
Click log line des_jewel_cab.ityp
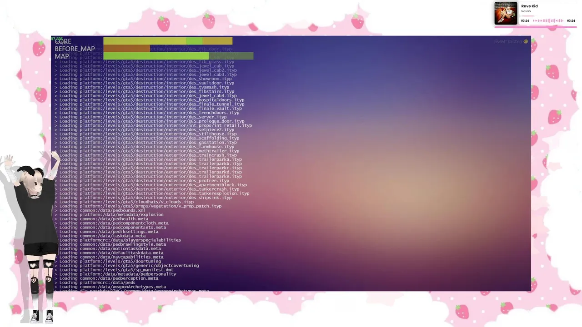[145, 66]
